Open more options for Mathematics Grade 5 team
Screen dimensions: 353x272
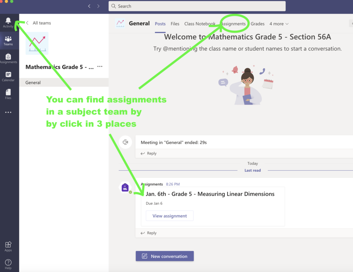(x=100, y=67)
